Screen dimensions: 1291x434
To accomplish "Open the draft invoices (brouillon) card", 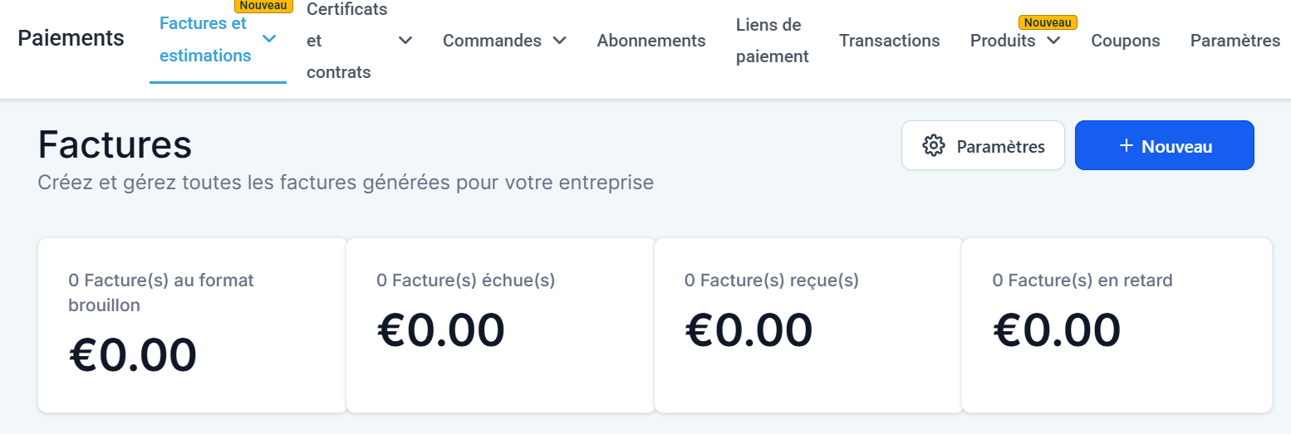I will [x=192, y=324].
